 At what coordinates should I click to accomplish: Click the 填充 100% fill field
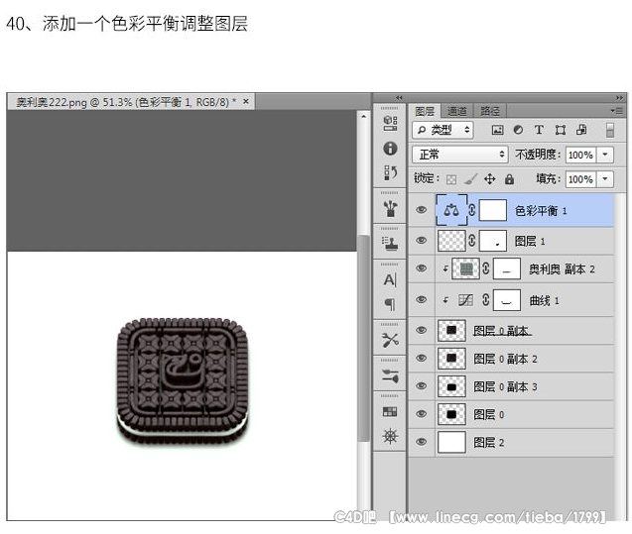[580, 179]
